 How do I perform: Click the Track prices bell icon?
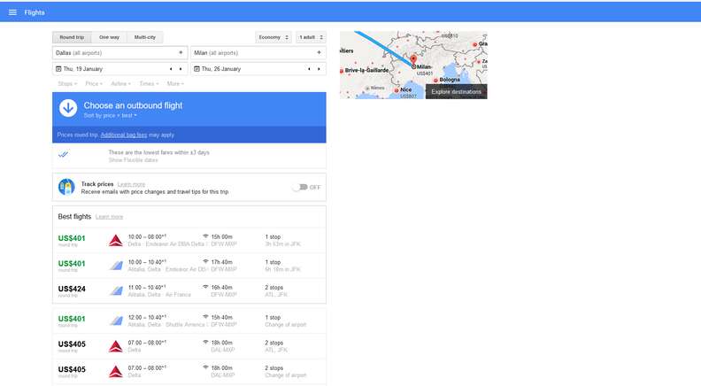point(66,187)
